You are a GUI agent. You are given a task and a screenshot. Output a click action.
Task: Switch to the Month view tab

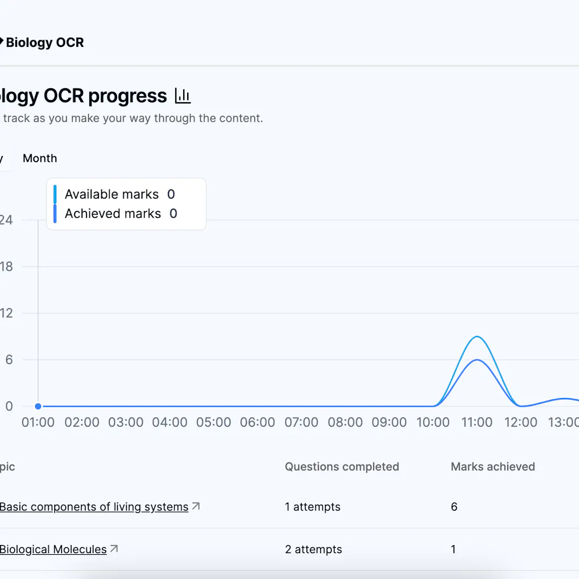click(40, 158)
